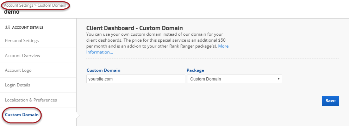The height and width of the screenshot is (126, 349).
Task: Go to Login Details settings
Action: coord(17,85)
